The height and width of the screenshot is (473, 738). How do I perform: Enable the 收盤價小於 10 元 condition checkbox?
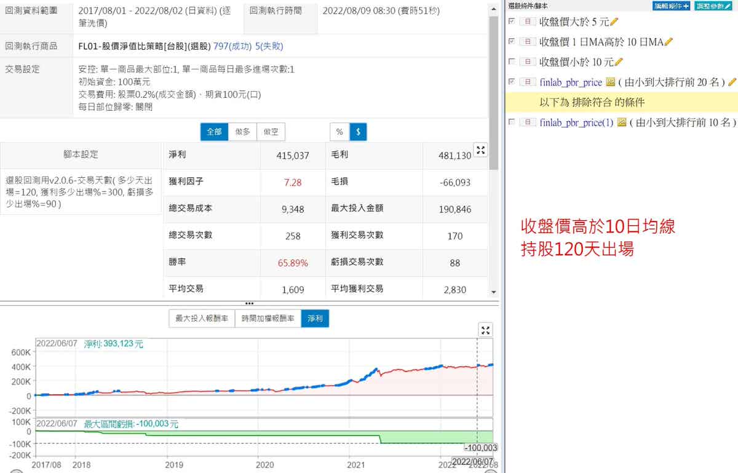coord(512,62)
